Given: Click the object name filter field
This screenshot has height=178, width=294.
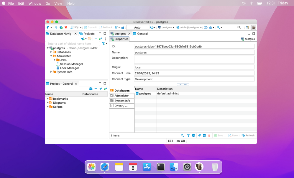Looking at the screenshot, I should tap(73, 44).
